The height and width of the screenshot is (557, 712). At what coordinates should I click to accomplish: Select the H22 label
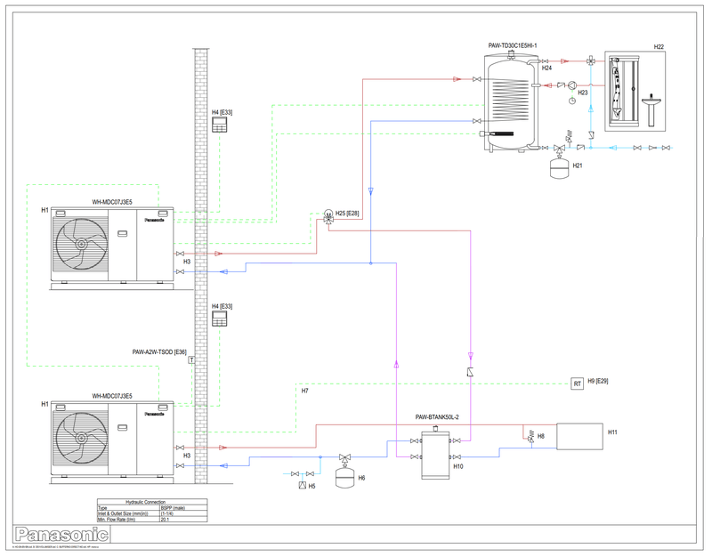(659, 47)
